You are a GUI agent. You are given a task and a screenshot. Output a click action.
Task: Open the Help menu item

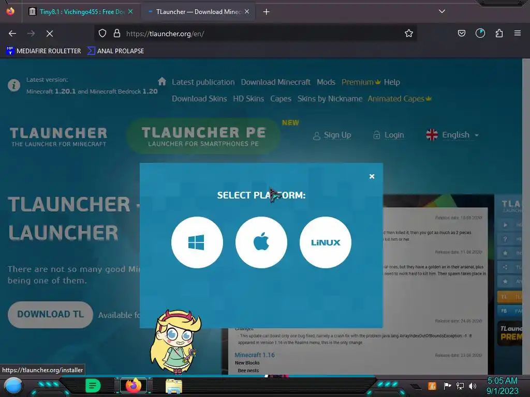point(392,82)
